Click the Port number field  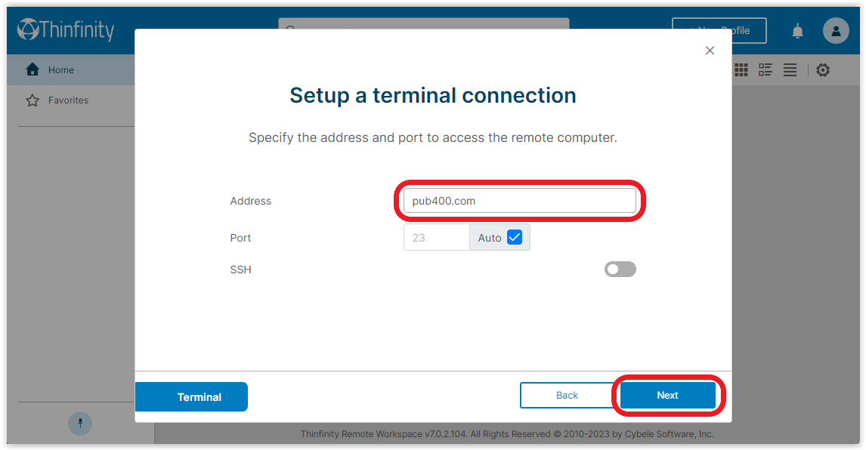tap(436, 237)
